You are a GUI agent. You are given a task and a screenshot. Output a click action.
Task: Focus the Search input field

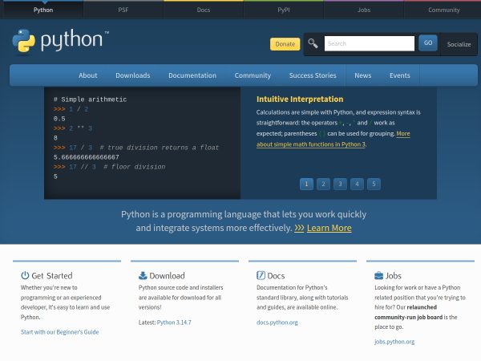(370, 43)
